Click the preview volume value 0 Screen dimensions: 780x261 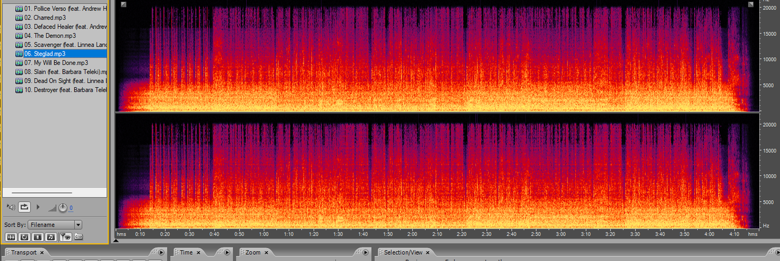[71, 208]
